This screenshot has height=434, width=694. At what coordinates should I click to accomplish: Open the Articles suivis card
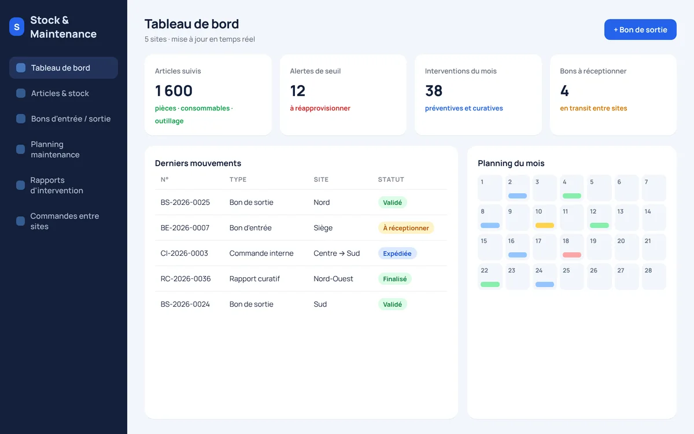[x=208, y=95]
